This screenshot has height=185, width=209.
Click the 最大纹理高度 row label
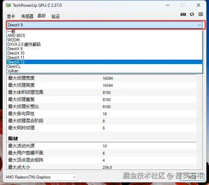click(x=21, y=85)
